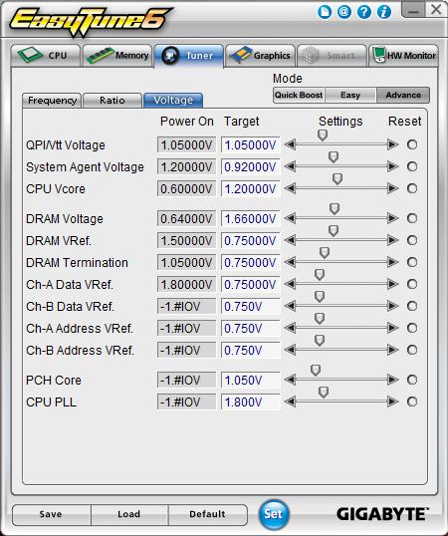Click the QPI/Vtt Voltage slider thumb
The image size is (448, 536).
(x=323, y=135)
